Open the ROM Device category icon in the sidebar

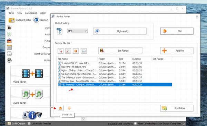coord(9,54)
